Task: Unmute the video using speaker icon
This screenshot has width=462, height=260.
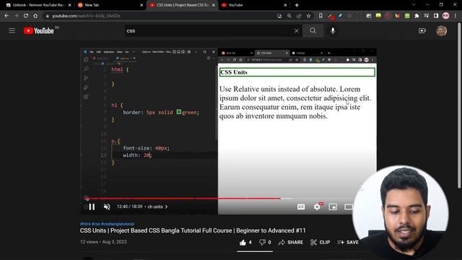Action: (107, 207)
